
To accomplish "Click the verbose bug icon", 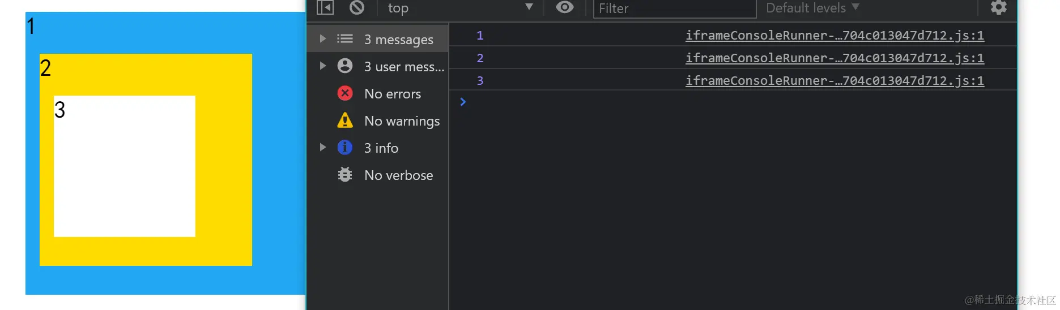I will tap(345, 175).
